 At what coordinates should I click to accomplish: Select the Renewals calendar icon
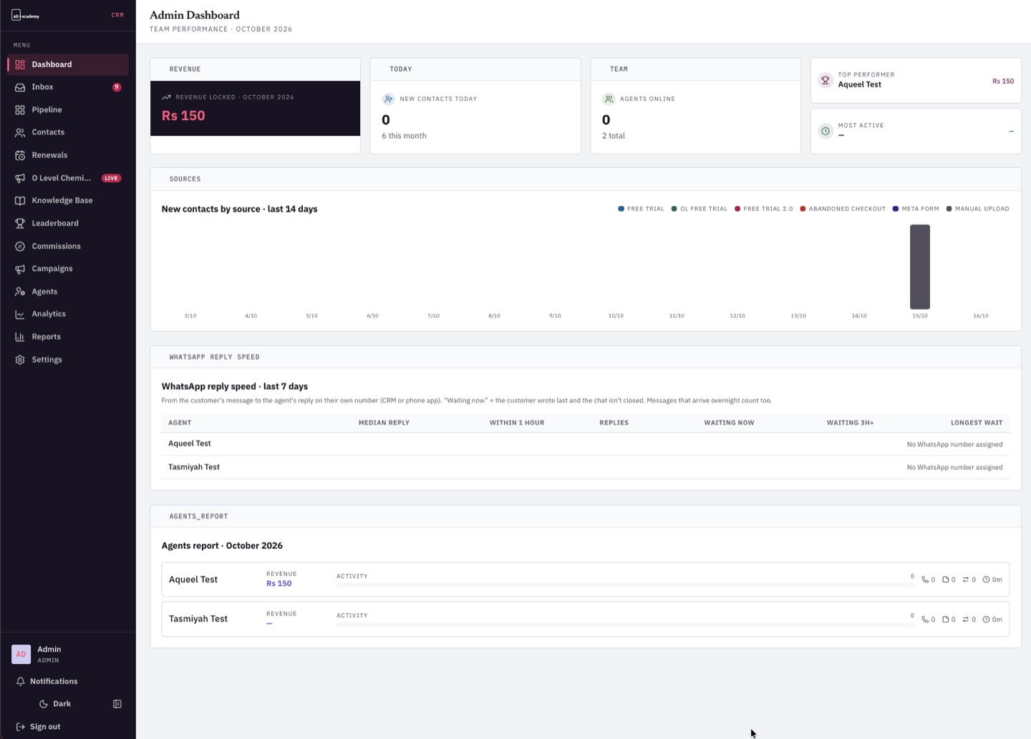[x=20, y=155]
